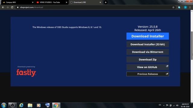Click the Version: 25.0.8 text
The width and height of the screenshot is (193, 108).
(147, 27)
